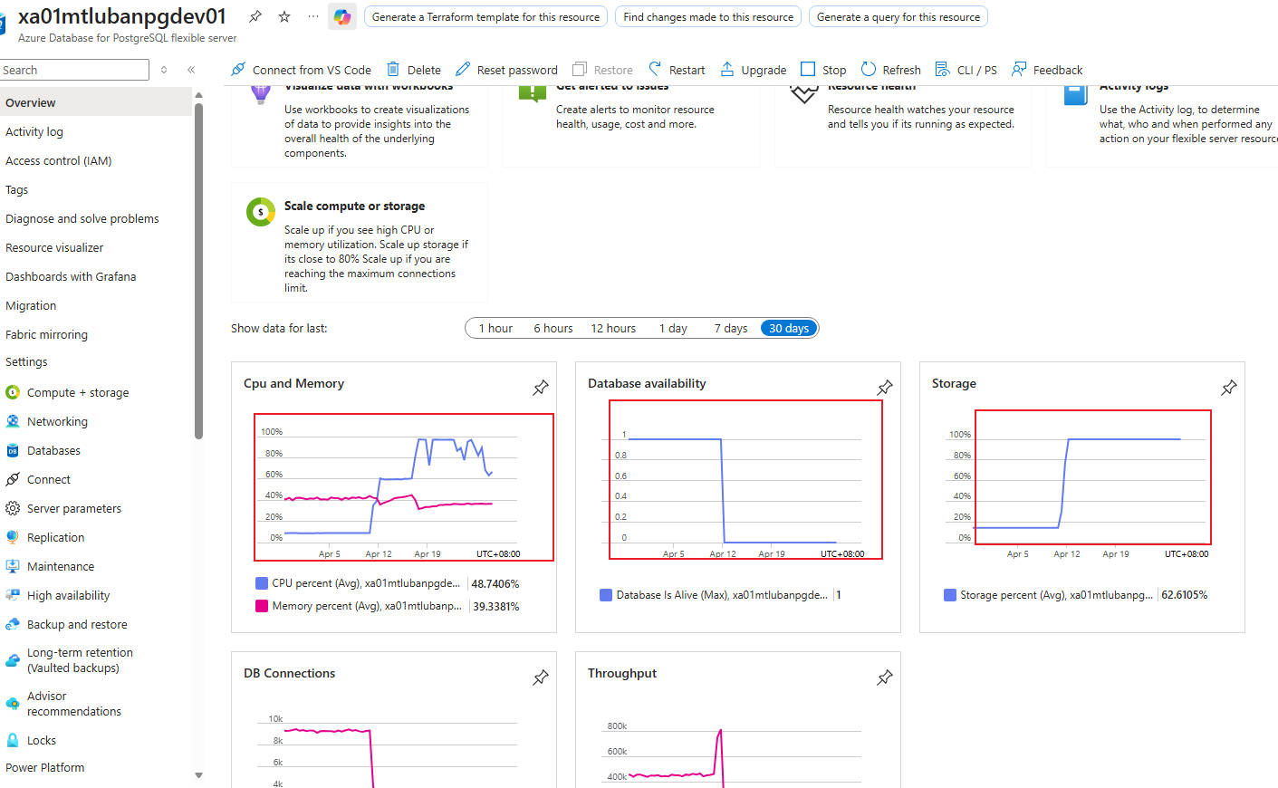Click the Connect from VS Code icon
This screenshot has width=1278, height=788.
pyautogui.click(x=238, y=69)
